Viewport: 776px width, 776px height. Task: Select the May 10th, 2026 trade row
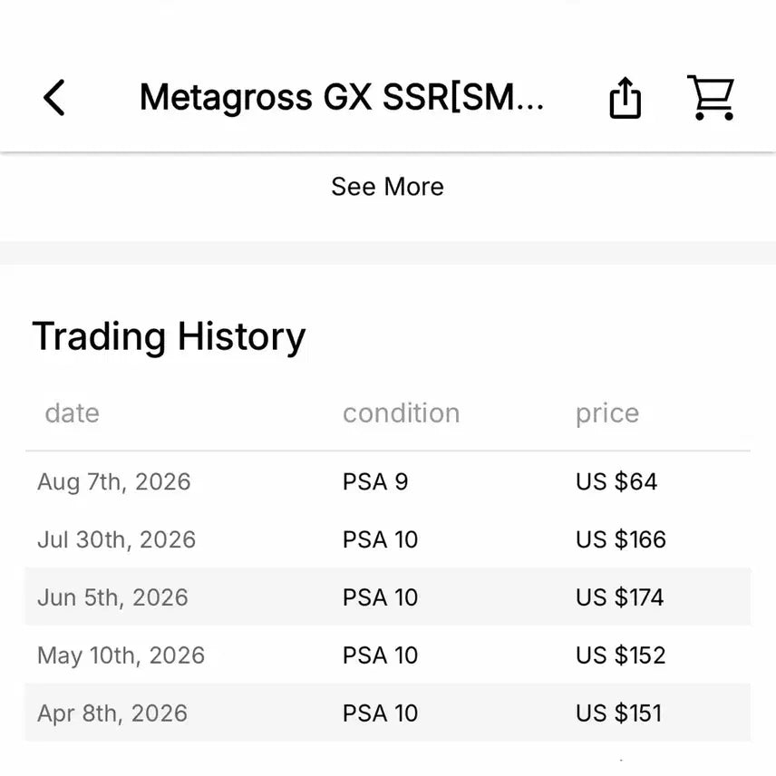tap(388, 655)
